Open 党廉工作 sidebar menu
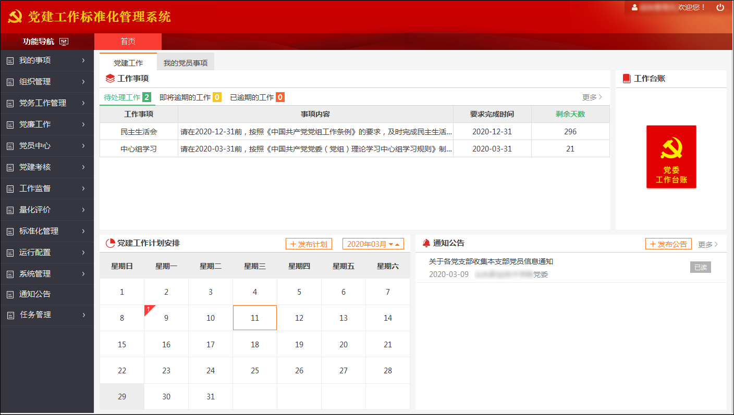 point(47,124)
